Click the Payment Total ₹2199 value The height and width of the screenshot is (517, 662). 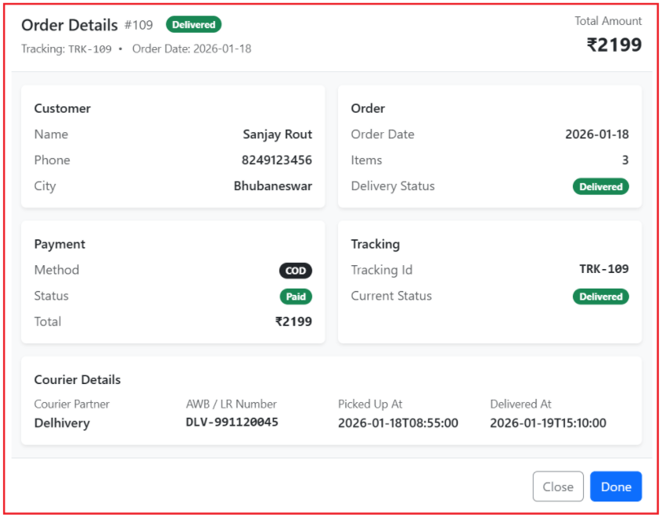click(x=293, y=321)
